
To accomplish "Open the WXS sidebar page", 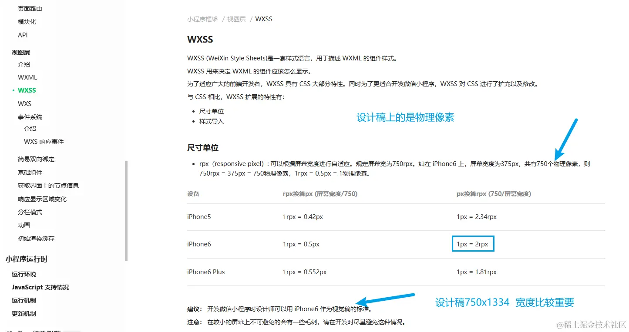I will coord(25,104).
